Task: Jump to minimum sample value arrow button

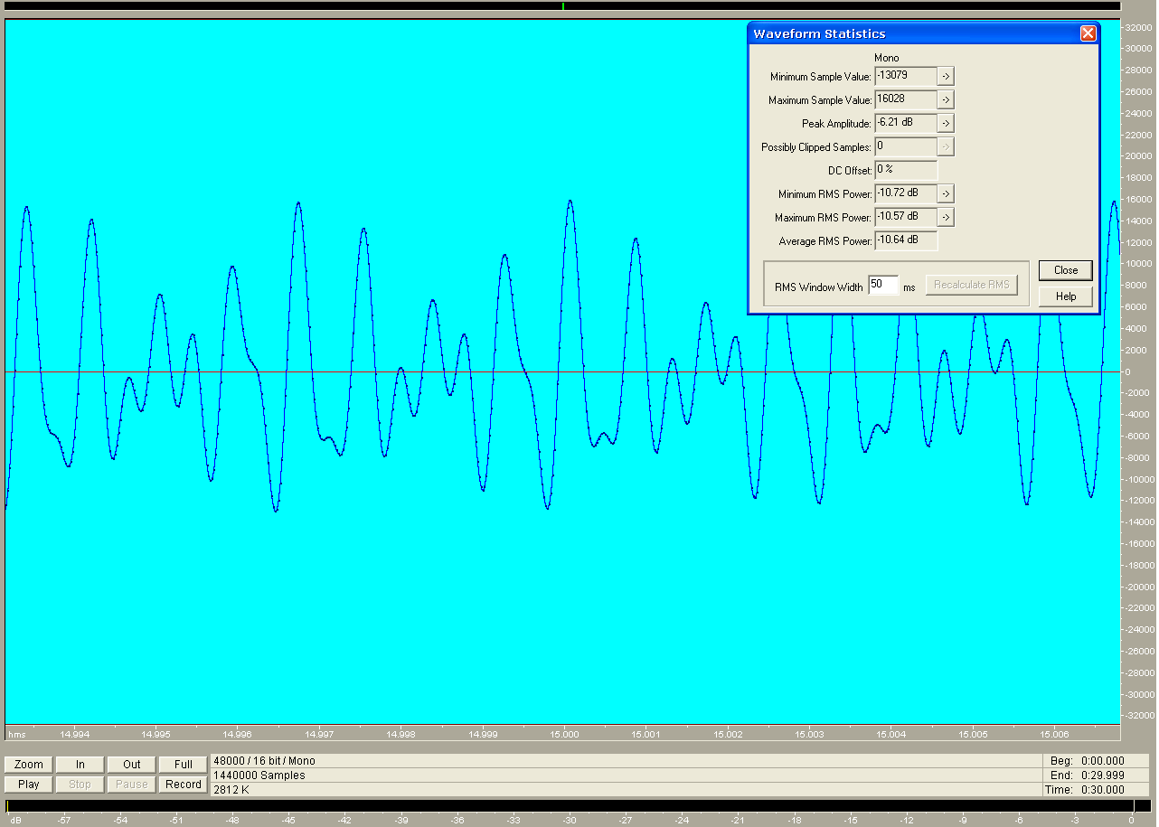Action: tap(946, 76)
